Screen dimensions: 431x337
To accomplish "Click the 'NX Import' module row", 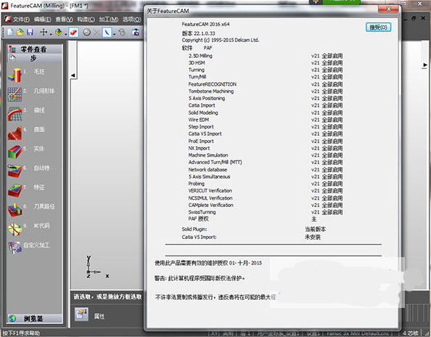I will [x=266, y=148].
